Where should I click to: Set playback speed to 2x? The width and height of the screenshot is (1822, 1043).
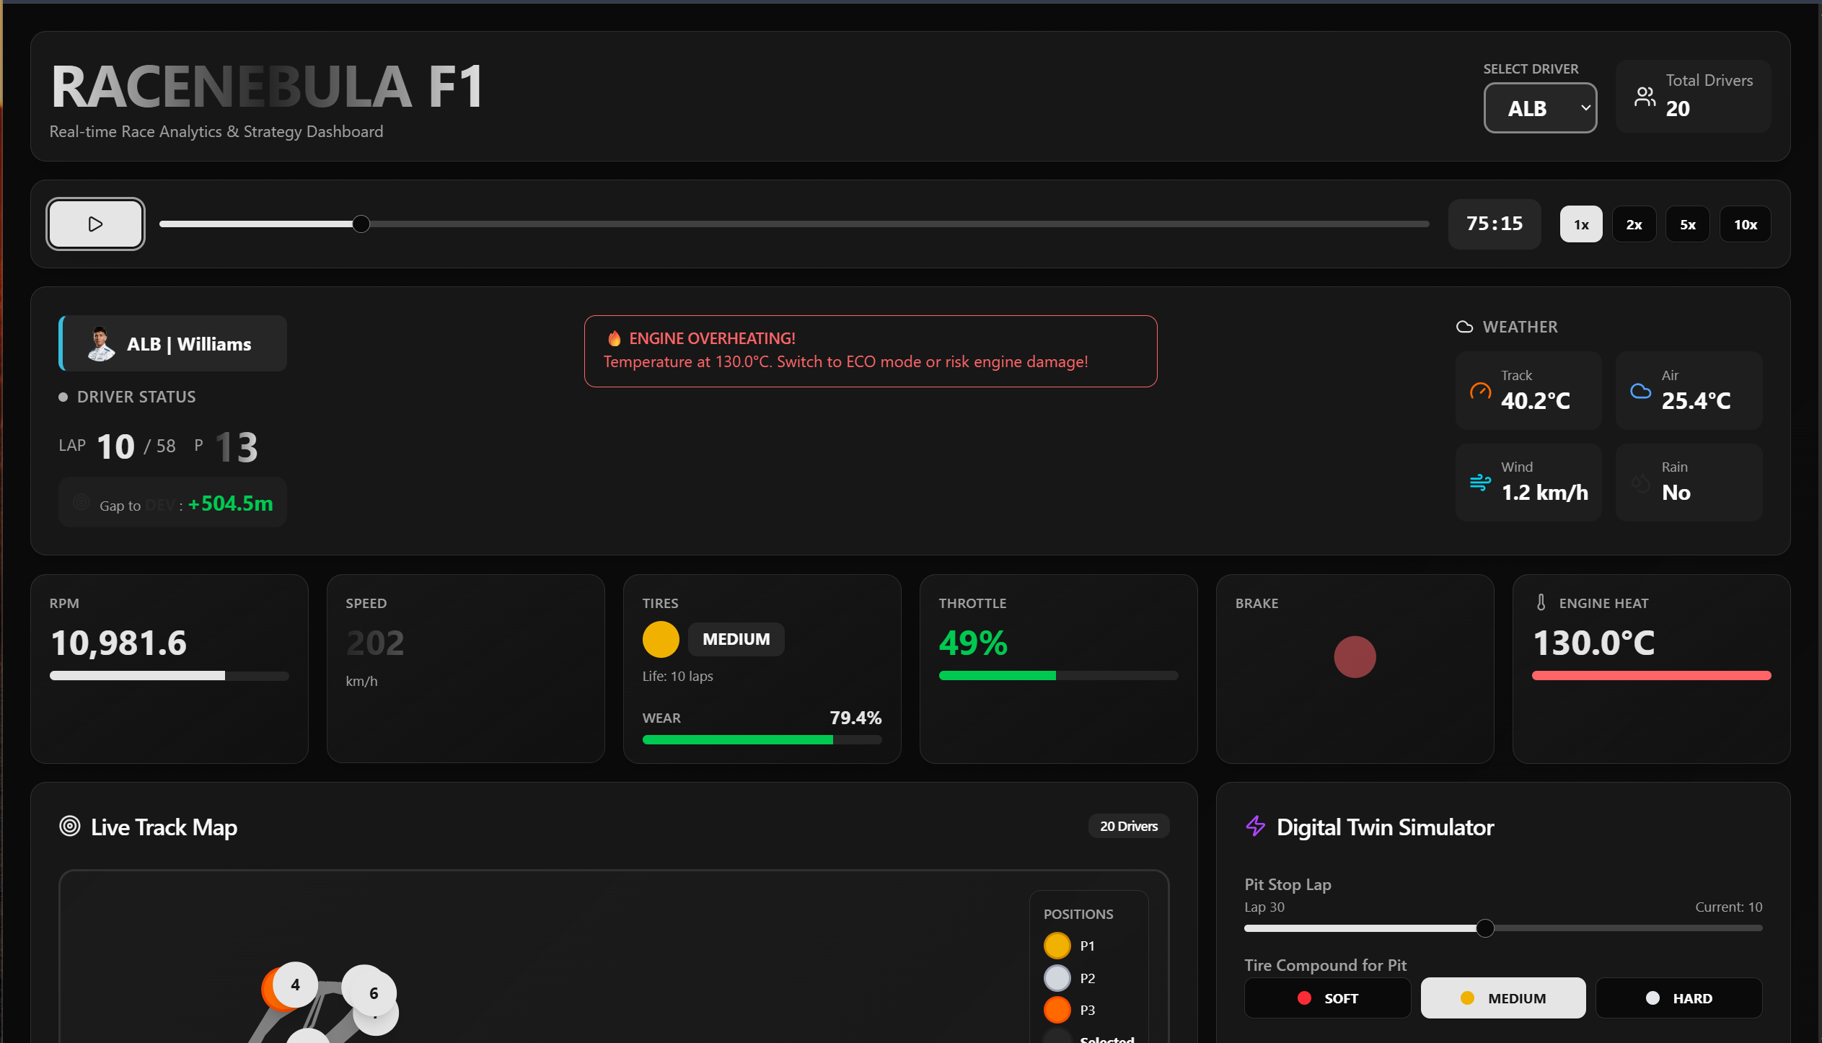coord(1634,224)
